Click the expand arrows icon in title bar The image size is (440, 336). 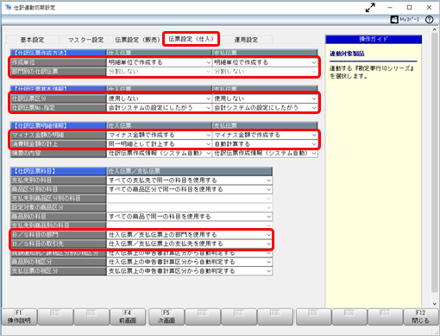pyautogui.click(x=370, y=8)
